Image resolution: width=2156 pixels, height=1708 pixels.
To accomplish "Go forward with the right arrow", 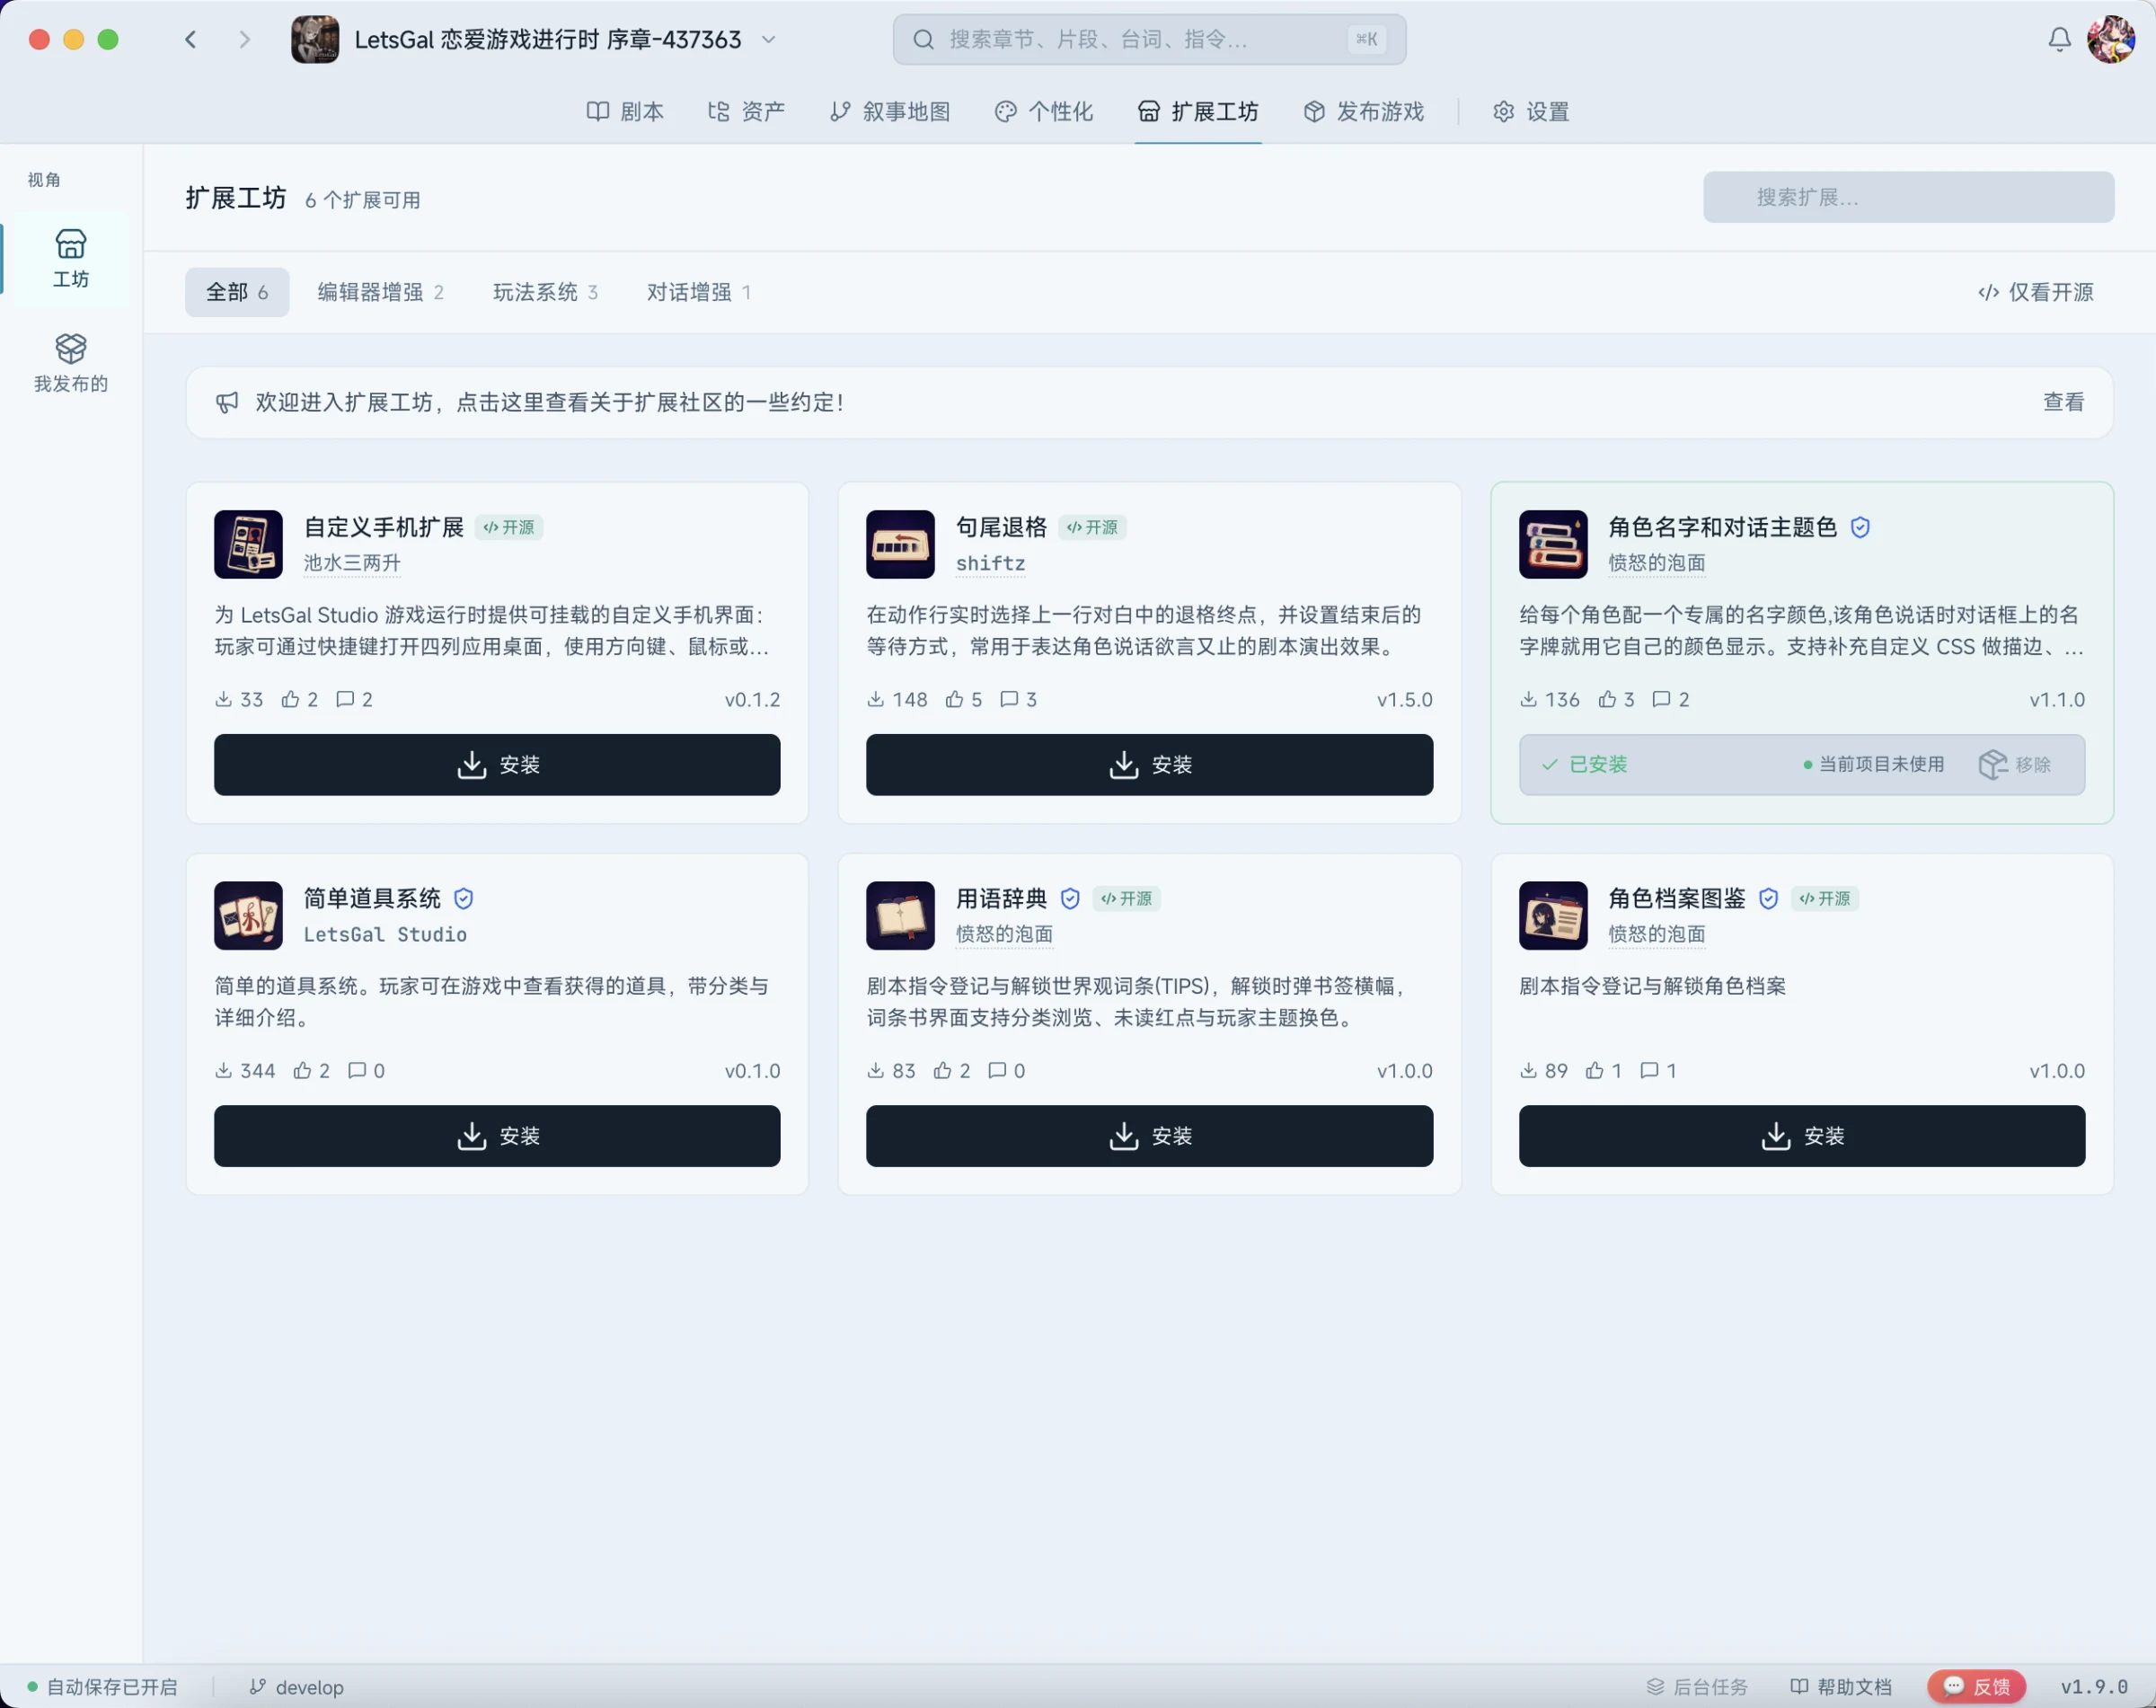I will click(245, 40).
